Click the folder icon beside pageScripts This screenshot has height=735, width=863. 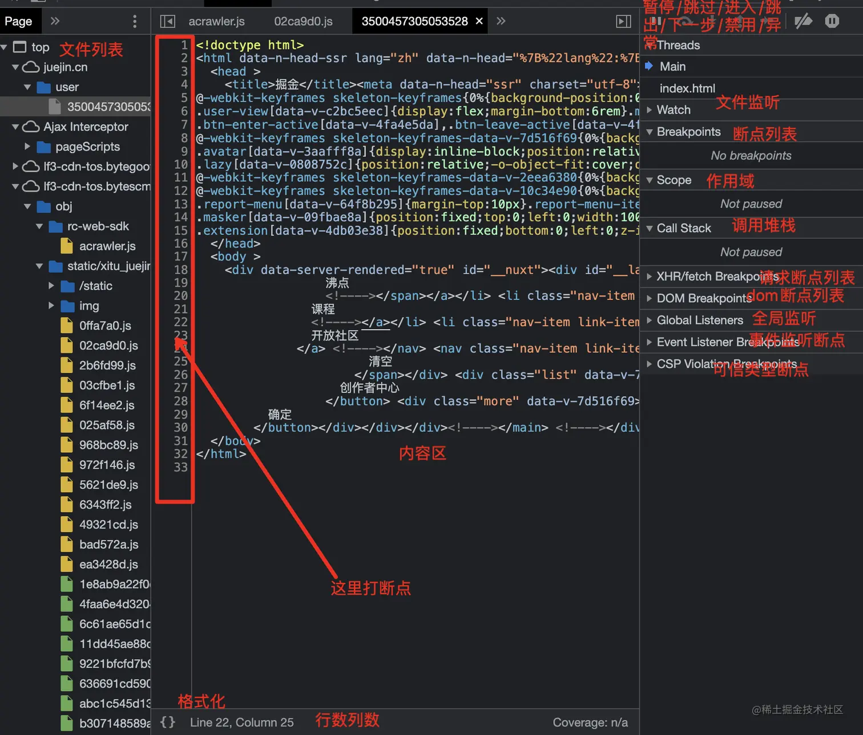click(44, 147)
